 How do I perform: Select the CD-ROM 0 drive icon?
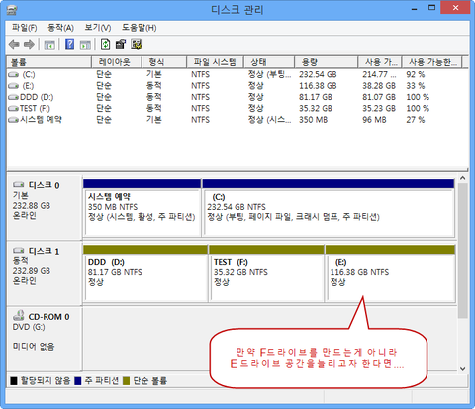click(19, 315)
